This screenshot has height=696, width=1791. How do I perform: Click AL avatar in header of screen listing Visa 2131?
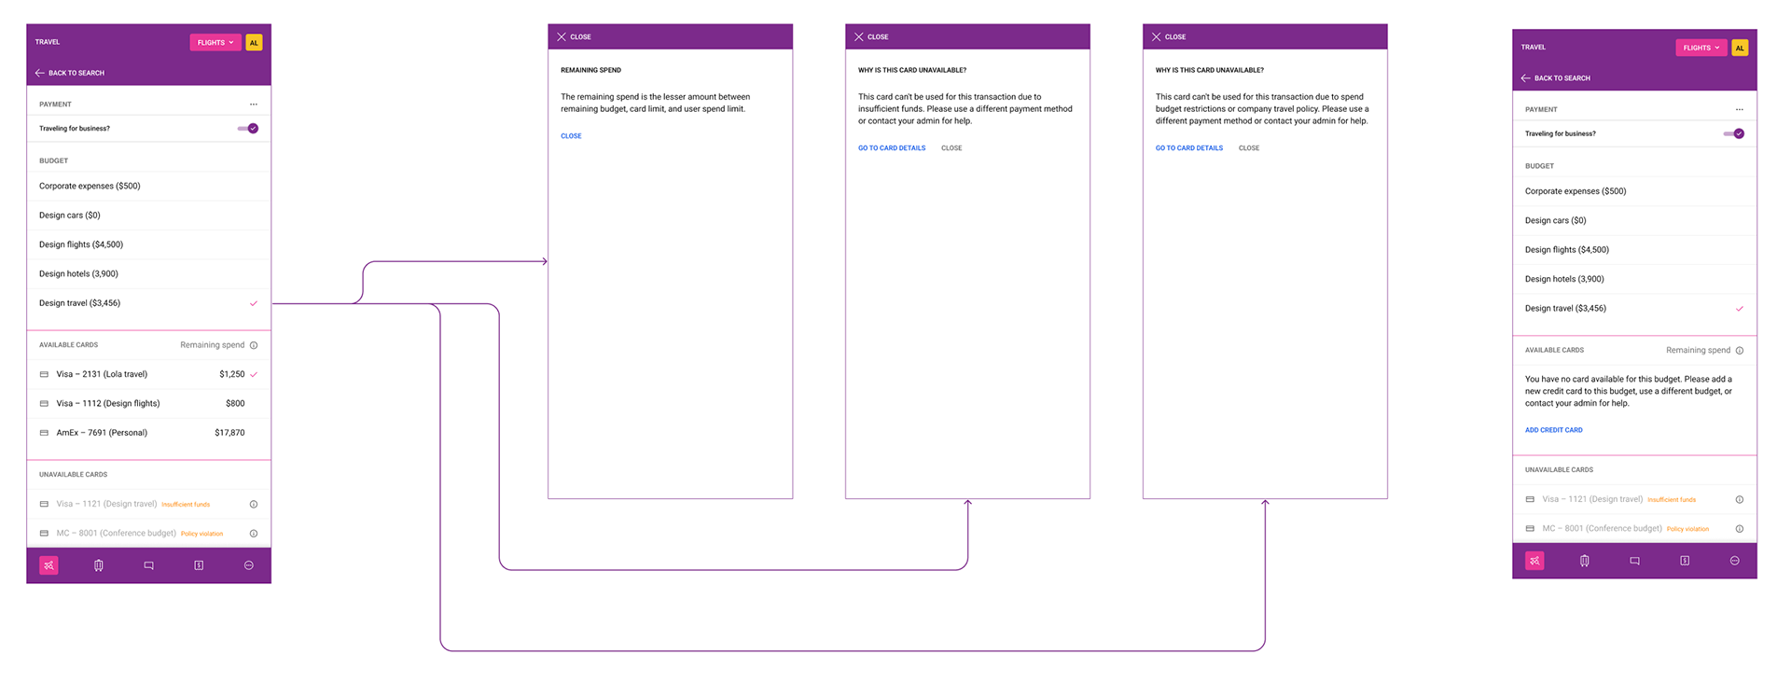pyautogui.click(x=254, y=42)
